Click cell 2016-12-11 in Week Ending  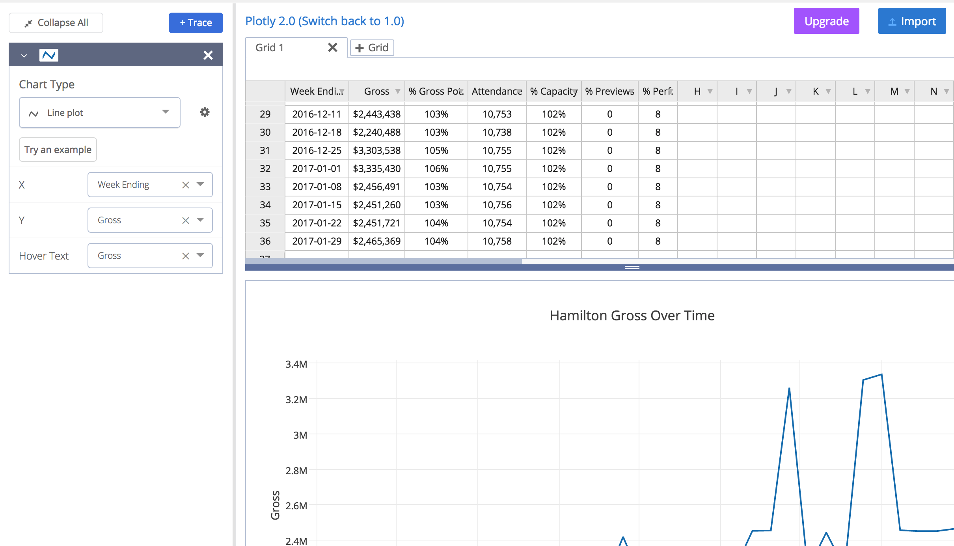point(317,114)
